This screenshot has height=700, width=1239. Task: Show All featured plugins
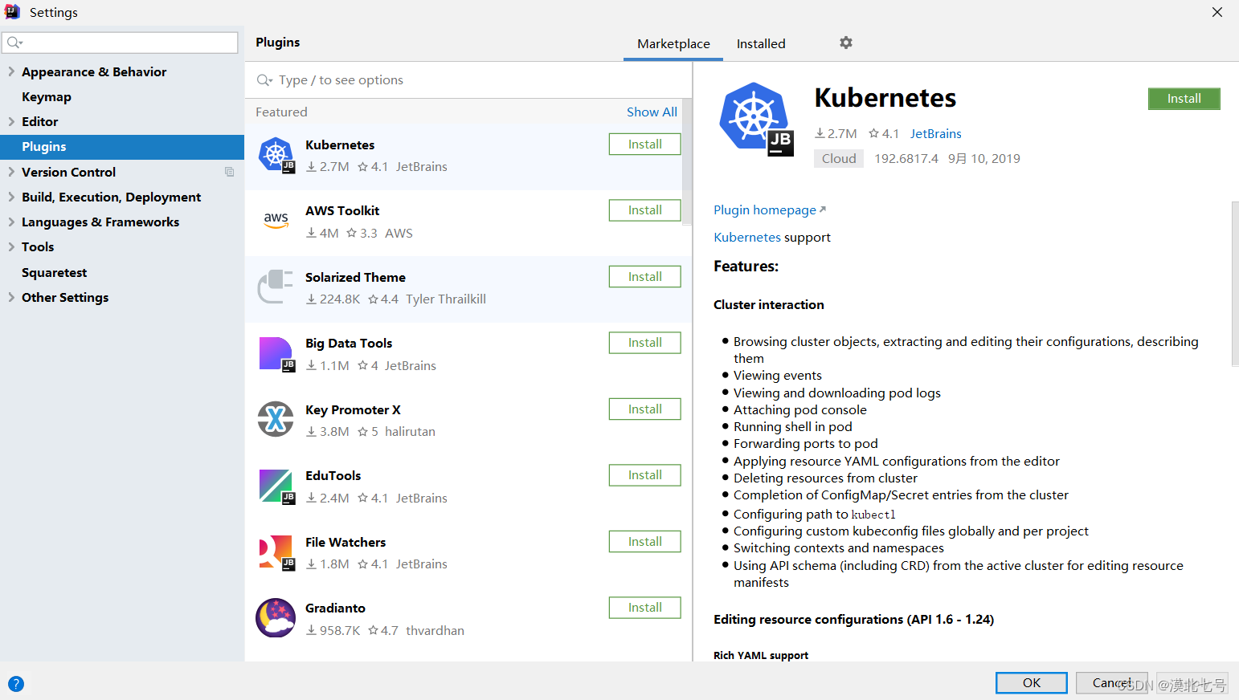(x=652, y=112)
